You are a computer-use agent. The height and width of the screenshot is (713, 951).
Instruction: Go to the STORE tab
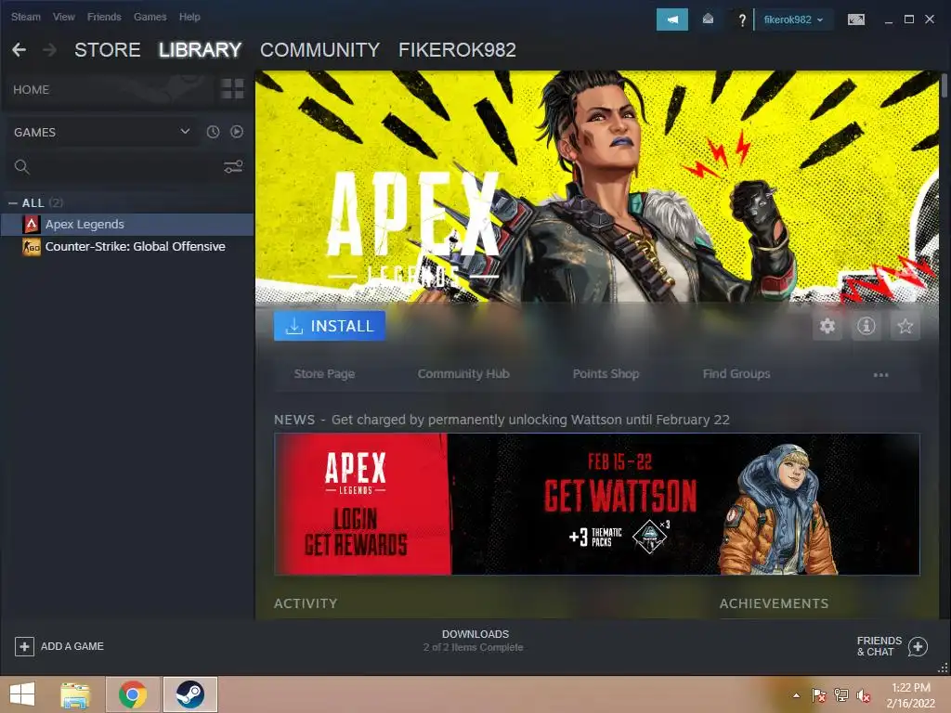coord(108,50)
